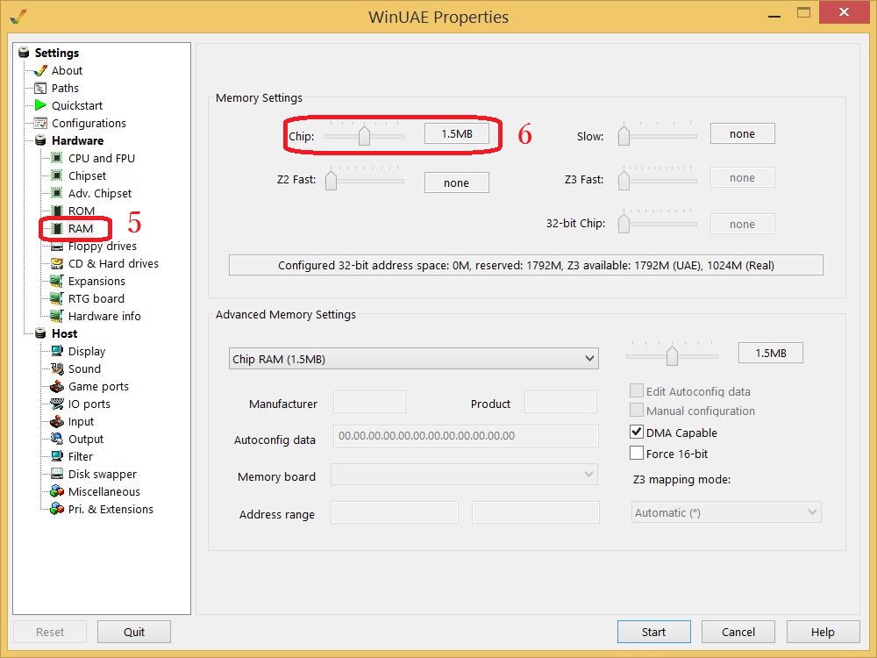This screenshot has height=658, width=877.
Task: Open the Configurations settings page
Action: [x=89, y=123]
